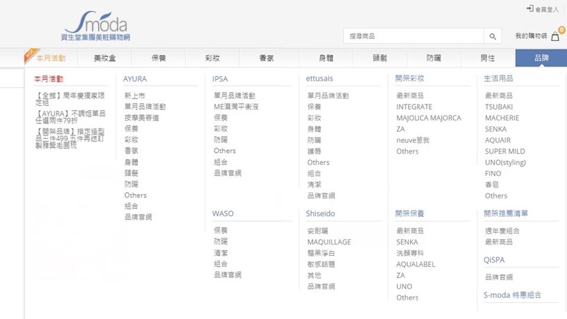The image size is (567, 319).
Task: Click 新上市 under AYURA
Action: point(135,95)
